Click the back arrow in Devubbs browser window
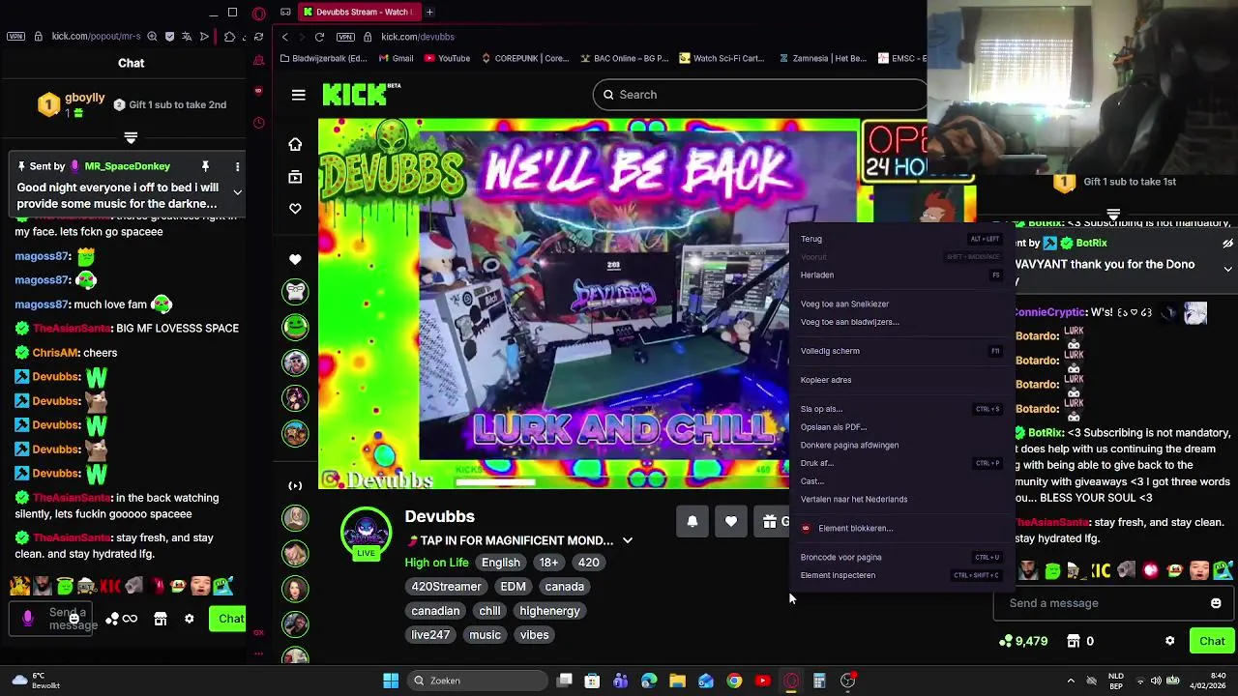 pyautogui.click(x=284, y=37)
